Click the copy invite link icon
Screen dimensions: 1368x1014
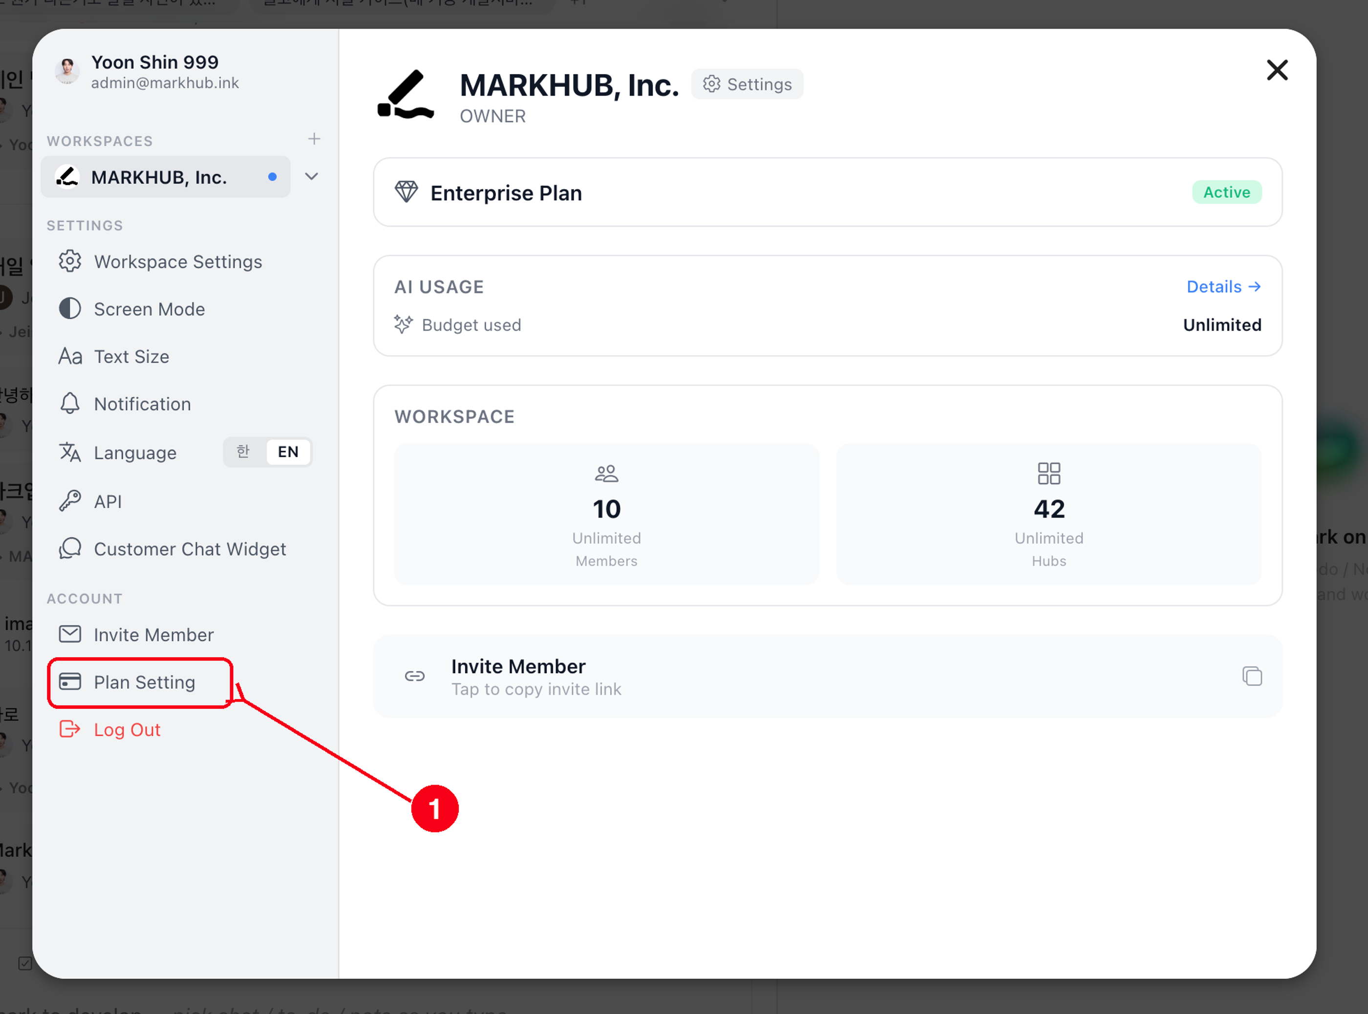click(1252, 676)
